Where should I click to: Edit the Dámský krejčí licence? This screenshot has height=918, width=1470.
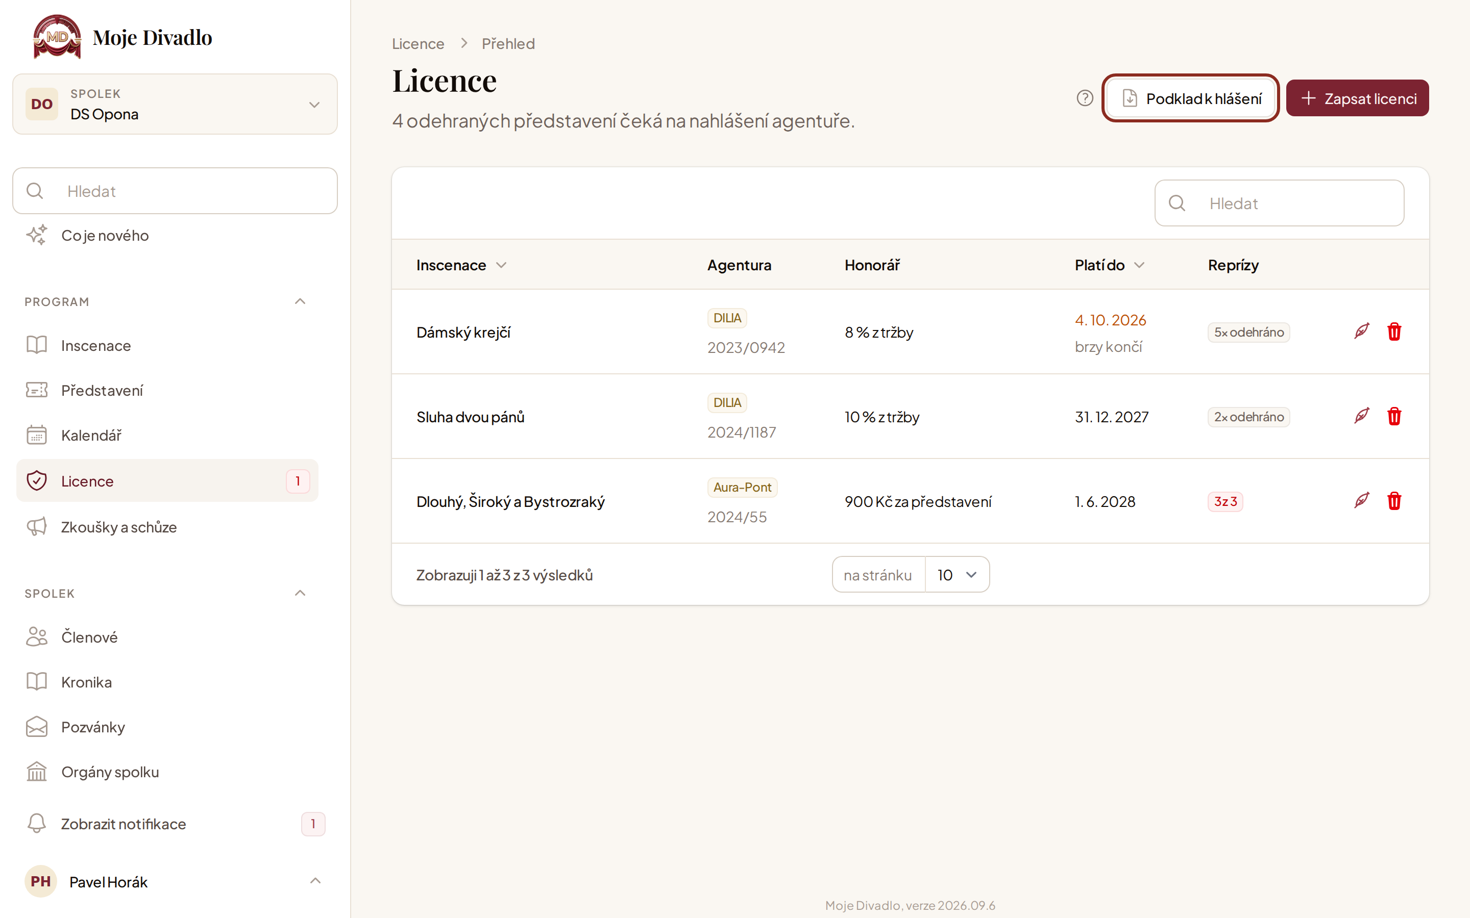point(1361,331)
